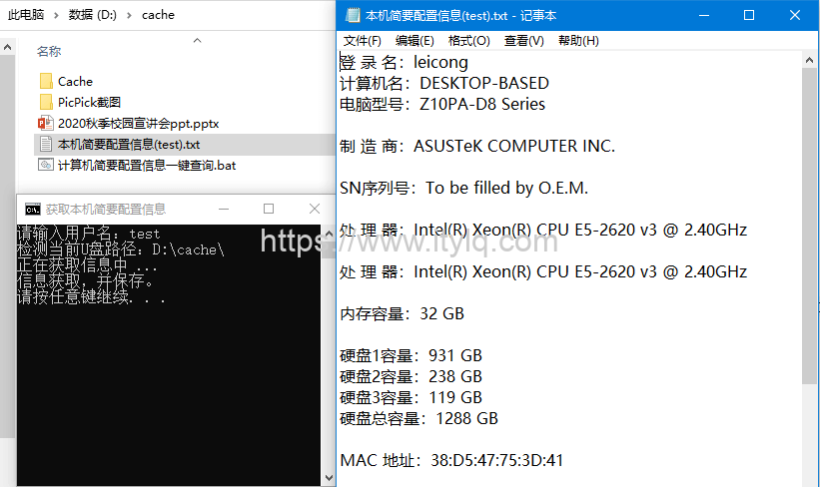820x487 pixels.
Task: Click the line 硬盘3容量: 119 GB
Action: pyautogui.click(x=410, y=397)
